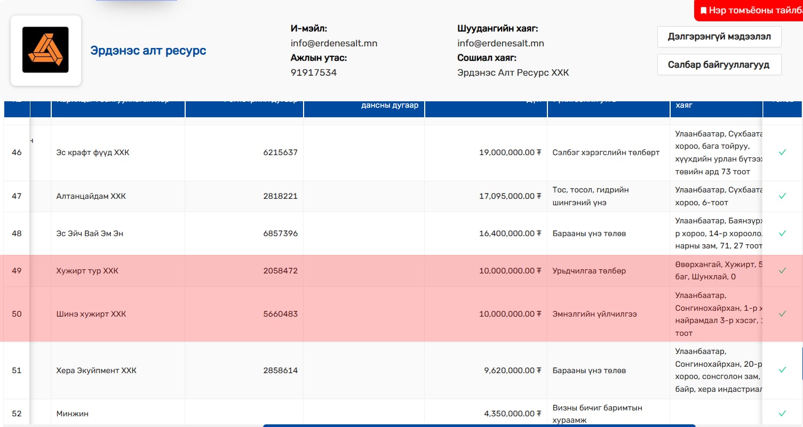Select Хужирт тур ХХК cell
Image resolution: width=803 pixels, height=427 pixels.
118,271
